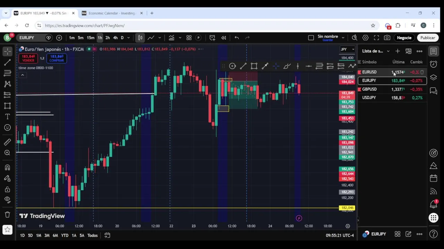The height and width of the screenshot is (249, 444).
Task: Expand layout management dropdown arrow
Action: point(343,38)
